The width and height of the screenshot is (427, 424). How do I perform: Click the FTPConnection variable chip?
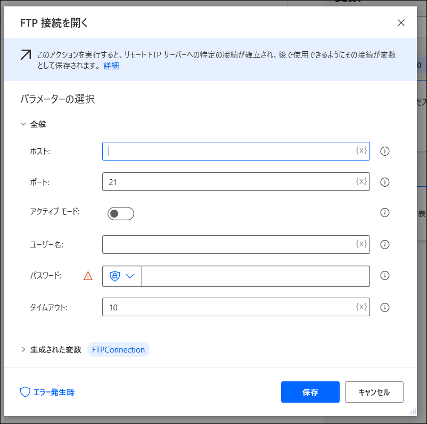pos(118,349)
